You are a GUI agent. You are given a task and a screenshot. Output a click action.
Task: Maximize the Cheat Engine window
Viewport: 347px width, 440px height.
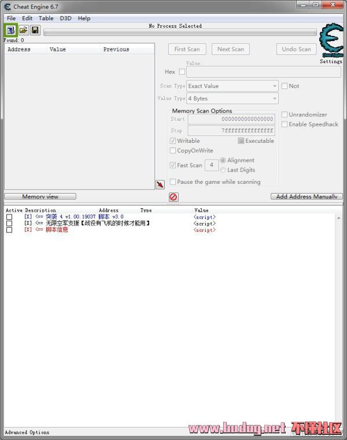[316, 5]
